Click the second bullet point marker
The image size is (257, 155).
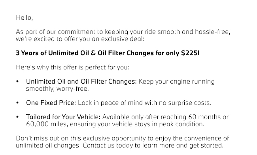17,103
